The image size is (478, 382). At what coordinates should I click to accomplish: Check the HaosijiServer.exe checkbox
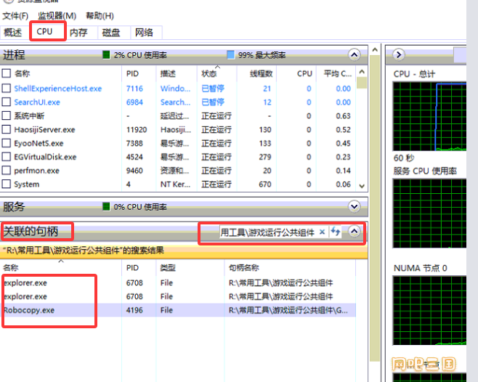point(7,129)
